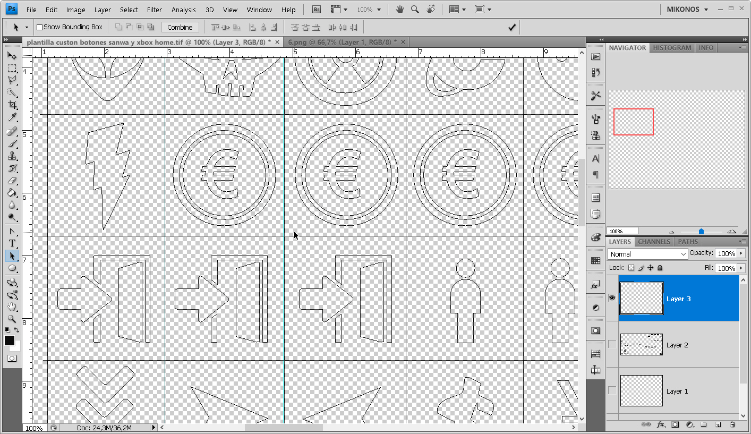Viewport: 751px width, 434px height.
Task: Choose the Paint Bucket tool
Action: click(x=12, y=193)
